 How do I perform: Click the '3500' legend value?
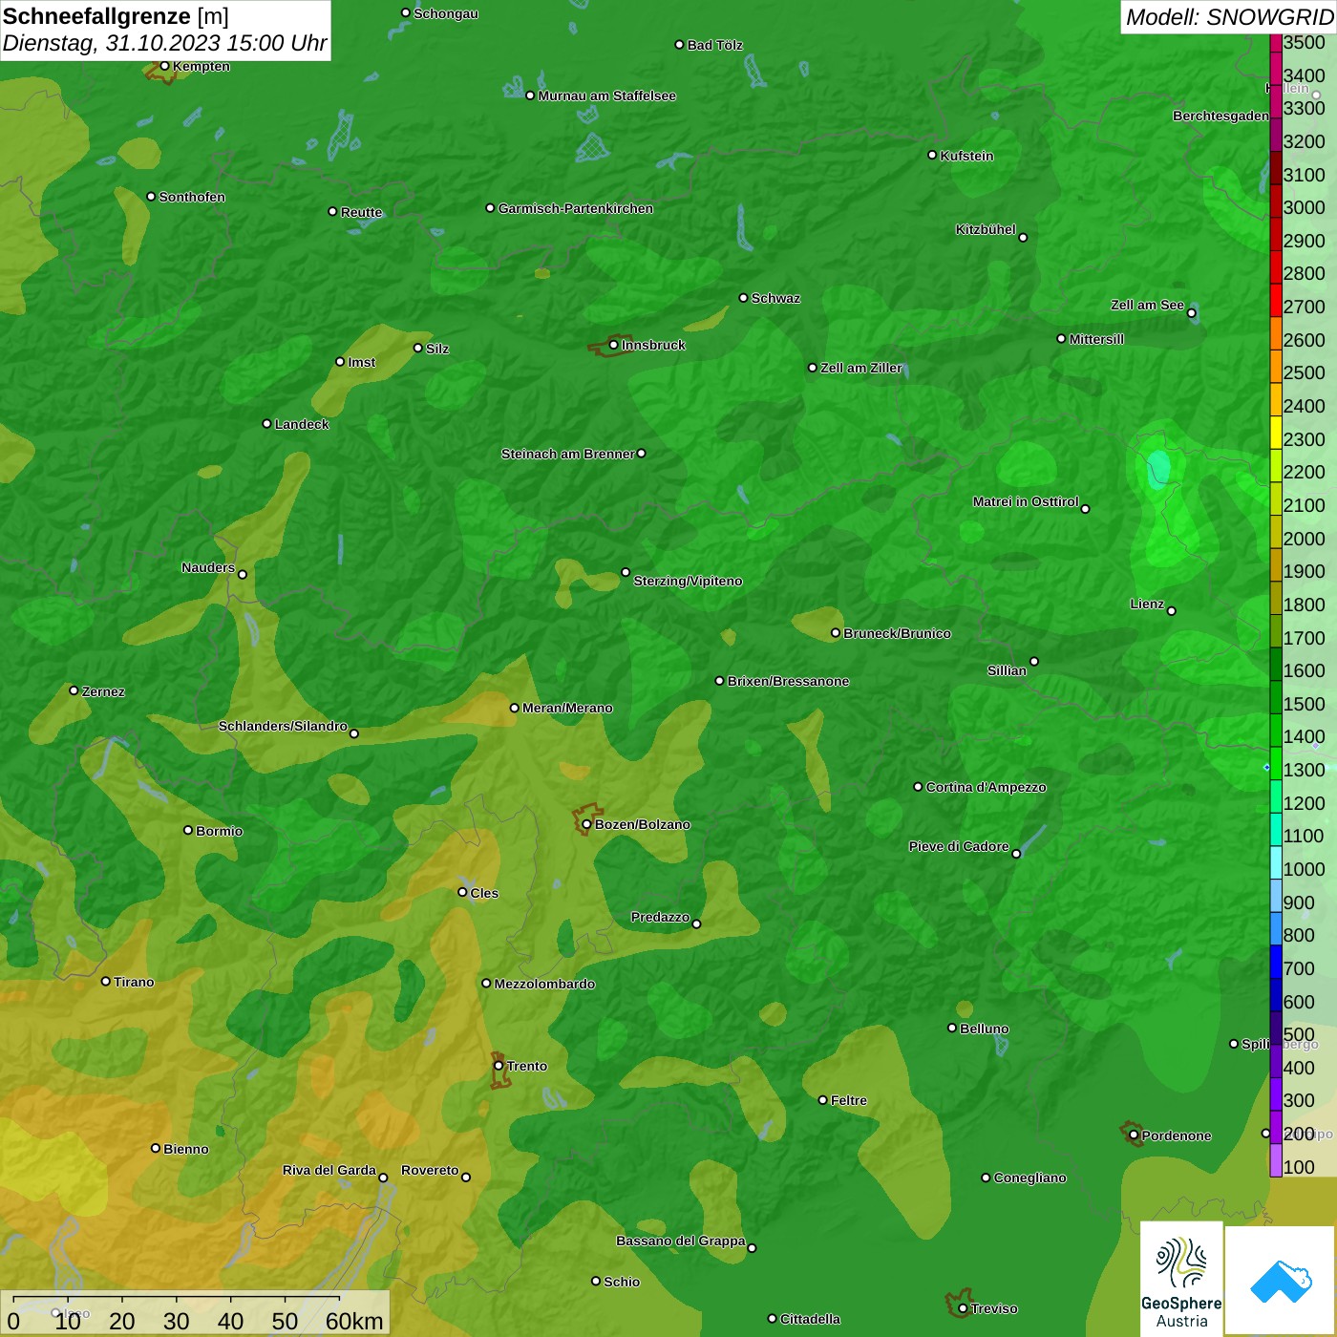1304,42
